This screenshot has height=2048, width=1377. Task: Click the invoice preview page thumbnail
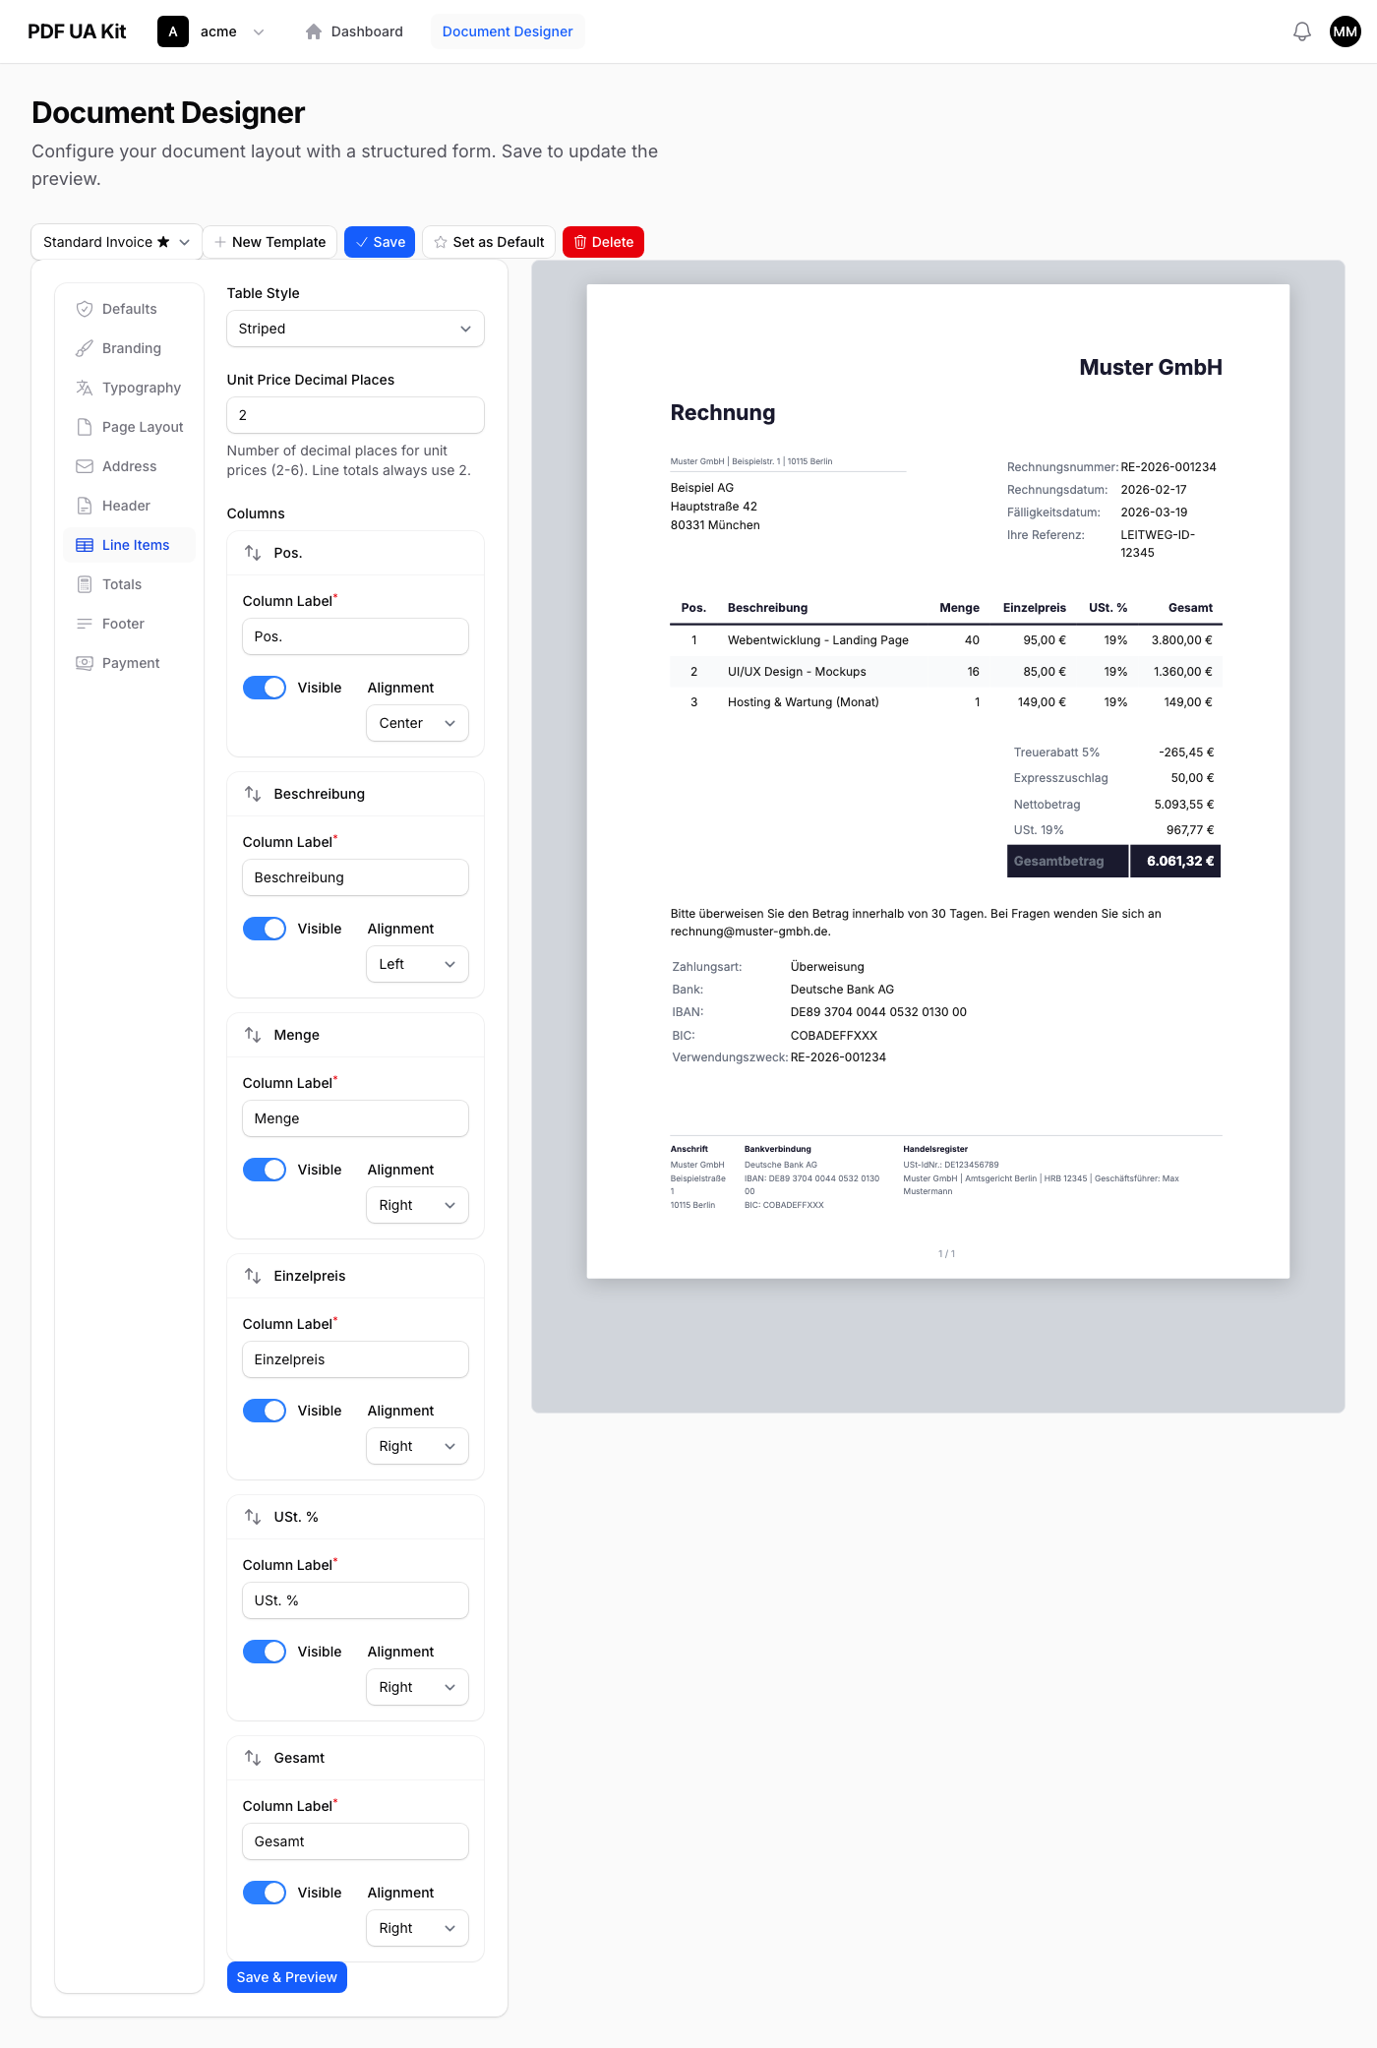[938, 781]
